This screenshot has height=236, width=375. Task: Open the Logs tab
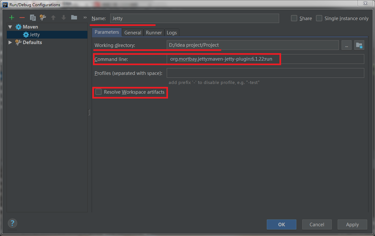point(172,32)
